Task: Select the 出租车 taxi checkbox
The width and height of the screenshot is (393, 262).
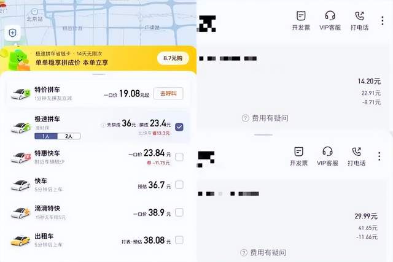Action: click(179, 240)
